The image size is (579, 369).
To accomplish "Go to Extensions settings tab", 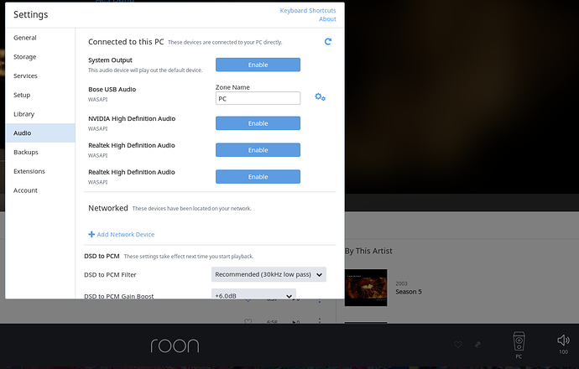I will (40, 171).
